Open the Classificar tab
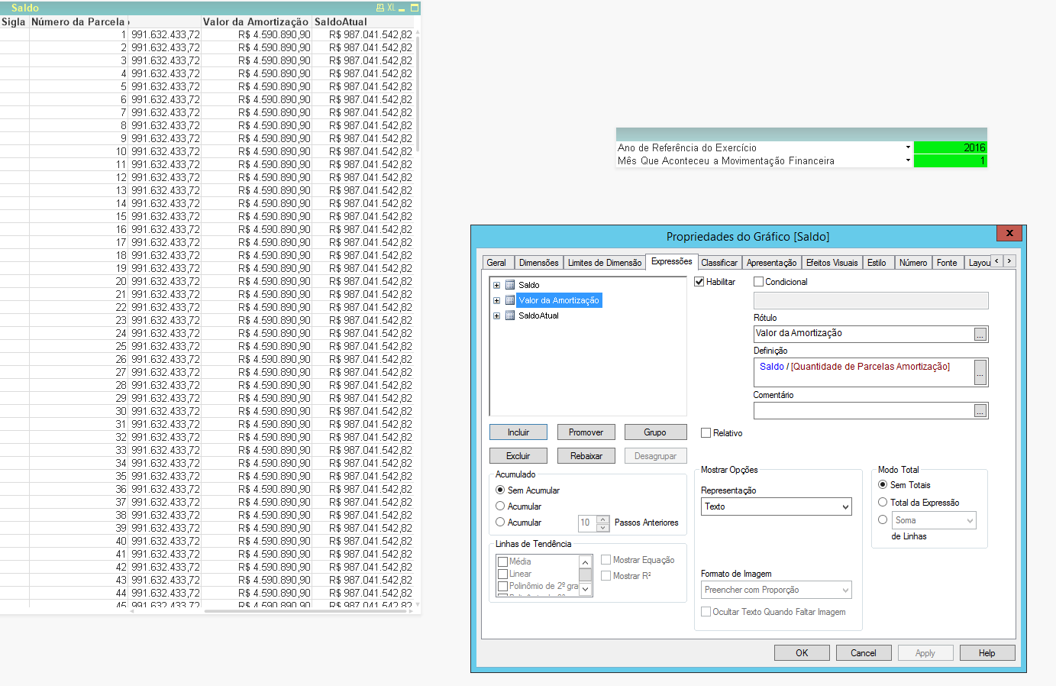The width and height of the screenshot is (1056, 686). click(719, 263)
